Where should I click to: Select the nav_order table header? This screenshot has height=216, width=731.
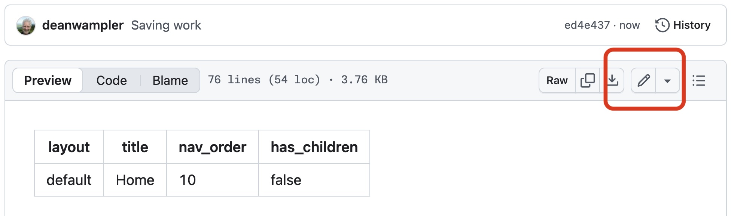[213, 147]
